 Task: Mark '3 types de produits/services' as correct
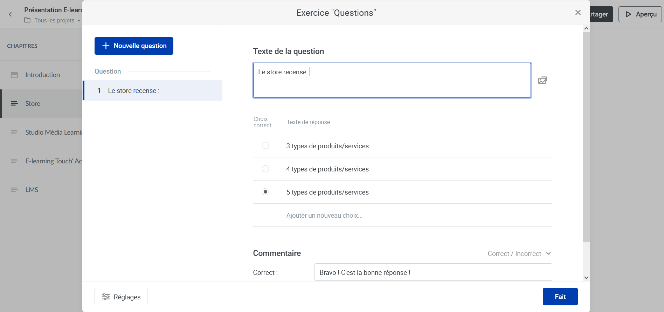[x=265, y=145]
